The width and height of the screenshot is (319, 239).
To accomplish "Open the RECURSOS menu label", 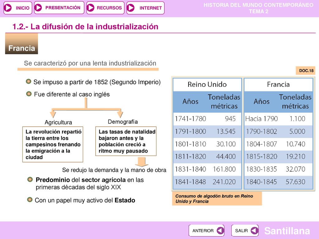I will 109,8.
